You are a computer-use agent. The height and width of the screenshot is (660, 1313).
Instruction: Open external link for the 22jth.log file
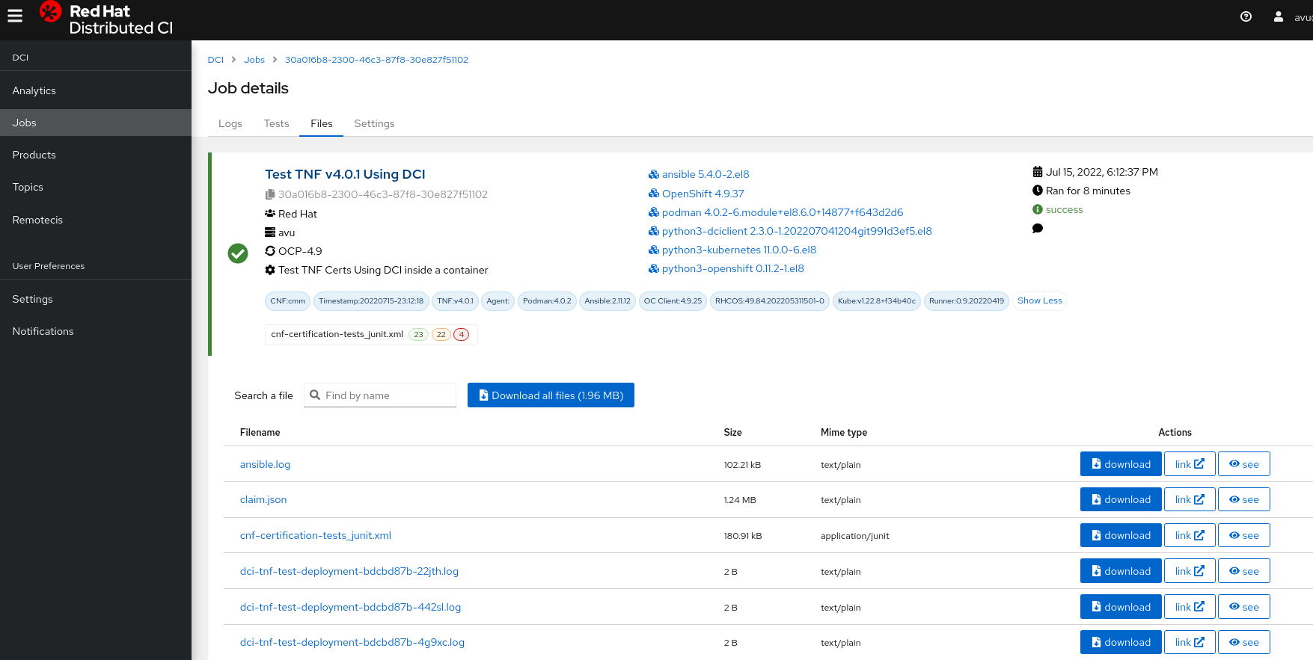(x=1190, y=571)
